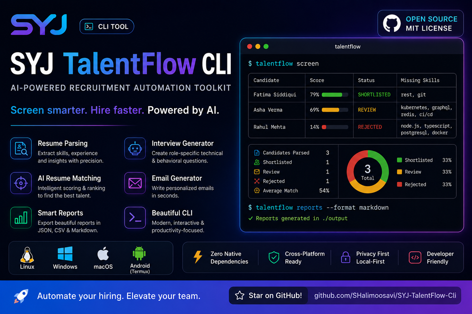Click Rahul Mehta's 14% score bar

[x=335, y=127]
